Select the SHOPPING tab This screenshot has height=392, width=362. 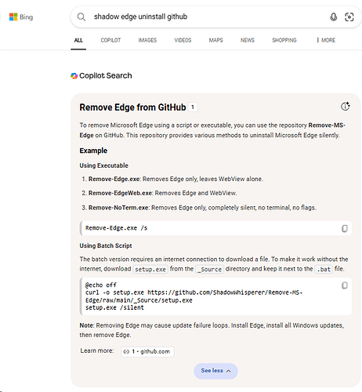284,40
